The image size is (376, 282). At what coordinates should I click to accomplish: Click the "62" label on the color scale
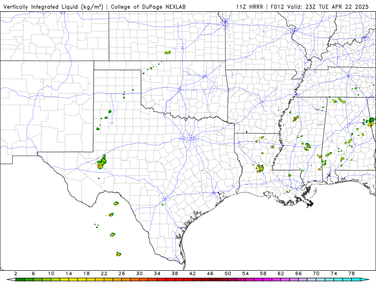coord(281,274)
